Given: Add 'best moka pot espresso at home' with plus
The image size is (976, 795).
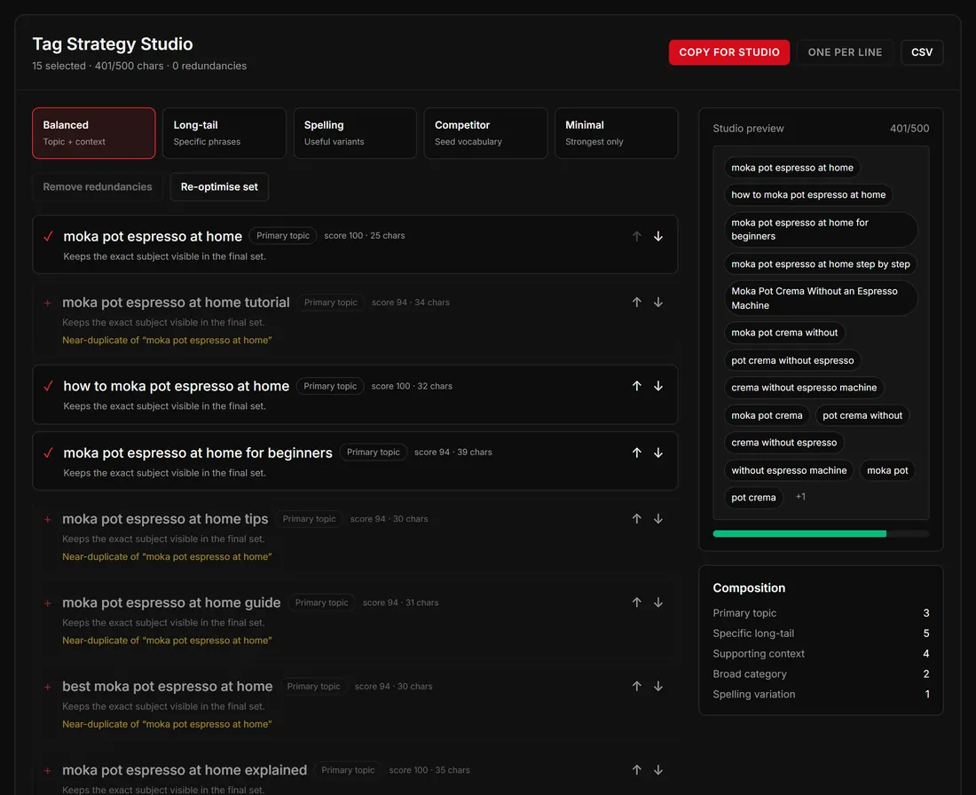Looking at the screenshot, I should coord(47,687).
